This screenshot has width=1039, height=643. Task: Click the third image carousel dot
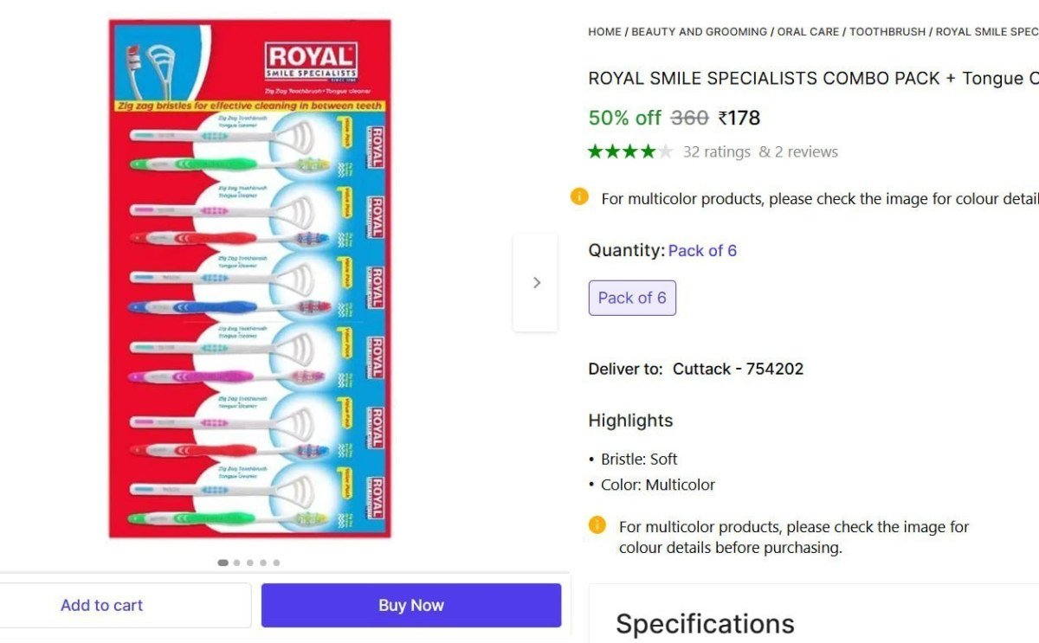point(250,563)
